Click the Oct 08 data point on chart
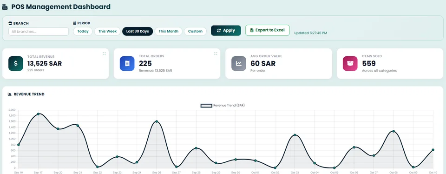Screen dimensions: 446x174 394,131
